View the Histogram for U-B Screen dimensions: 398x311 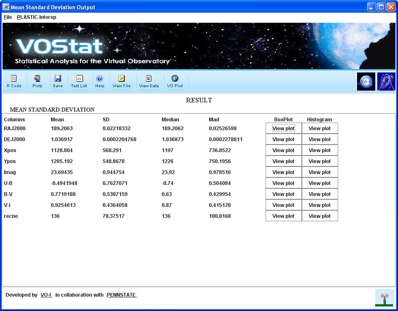point(320,183)
